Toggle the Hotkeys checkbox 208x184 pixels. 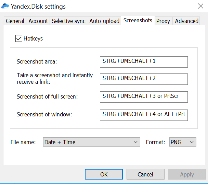point(19,38)
